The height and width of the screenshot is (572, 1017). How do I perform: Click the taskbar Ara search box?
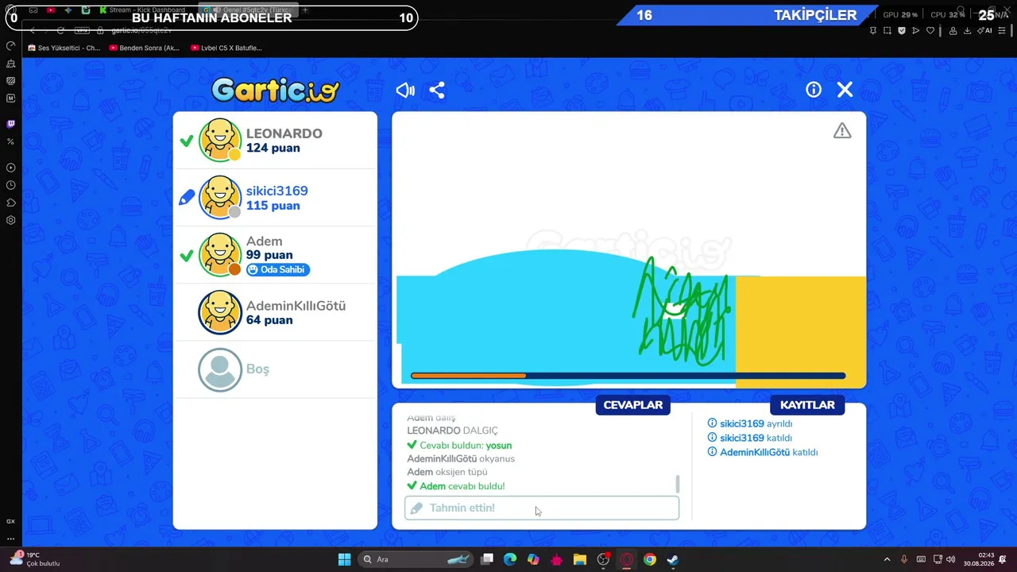pyautogui.click(x=416, y=559)
